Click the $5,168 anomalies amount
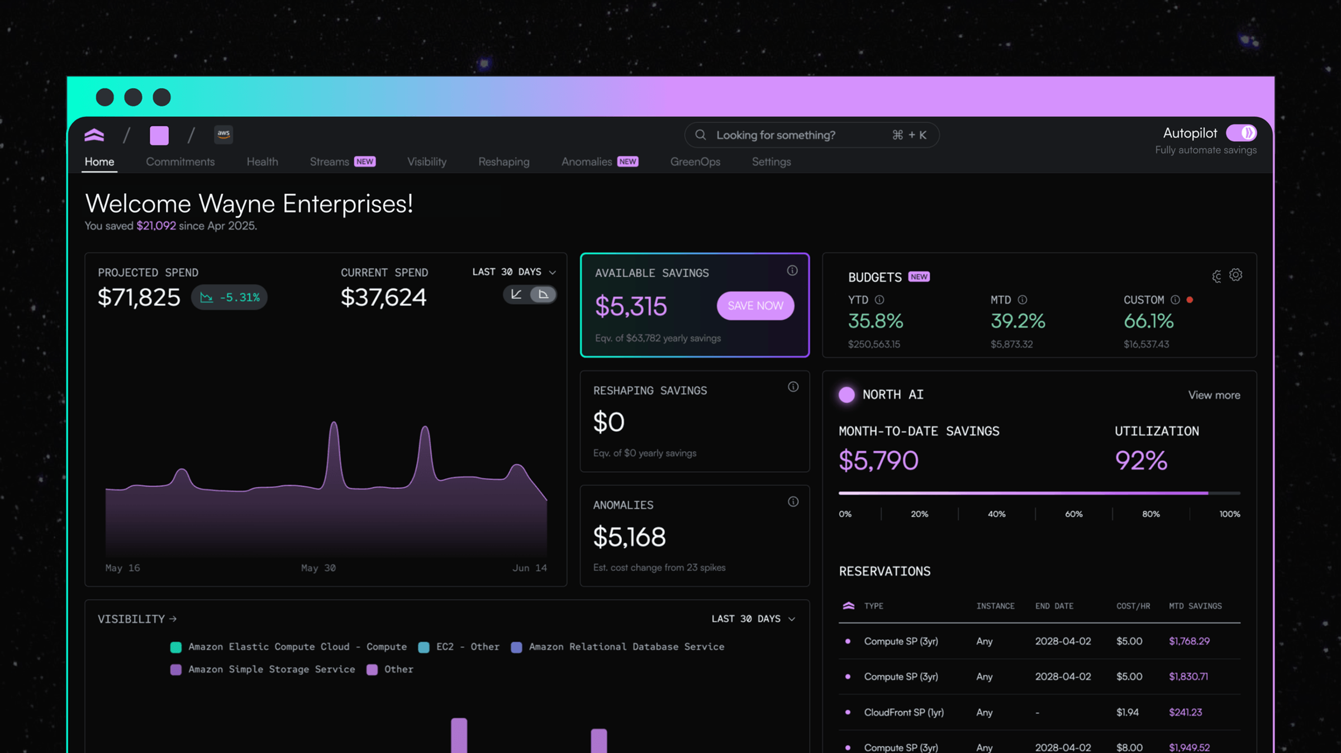The width and height of the screenshot is (1341, 753). point(629,537)
